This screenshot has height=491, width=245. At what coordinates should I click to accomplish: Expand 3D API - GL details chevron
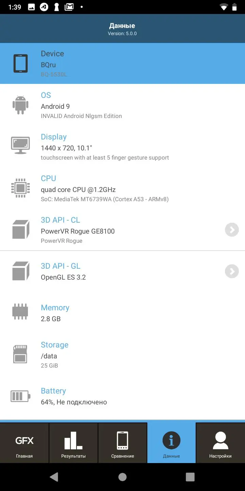click(x=232, y=271)
